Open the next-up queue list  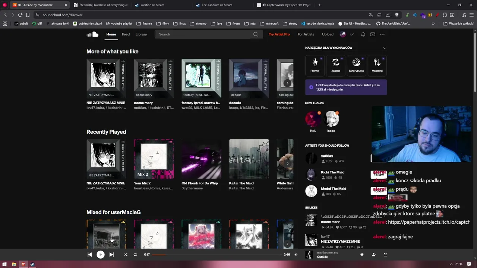tap(385, 255)
